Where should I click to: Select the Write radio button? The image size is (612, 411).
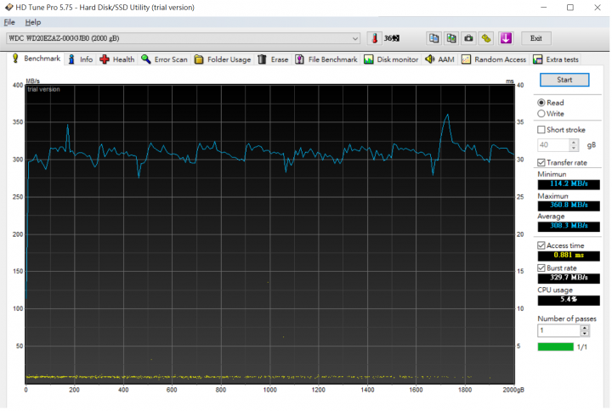(541, 114)
